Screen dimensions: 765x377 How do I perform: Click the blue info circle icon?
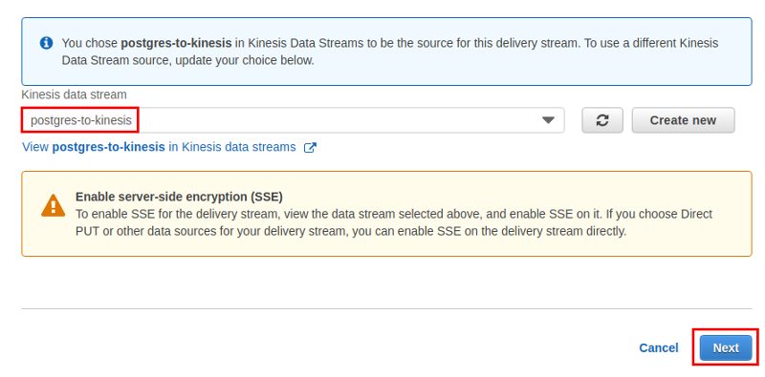46,43
